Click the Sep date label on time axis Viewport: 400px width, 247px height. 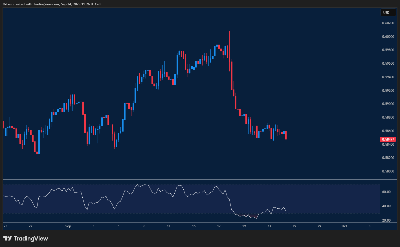coord(68,226)
